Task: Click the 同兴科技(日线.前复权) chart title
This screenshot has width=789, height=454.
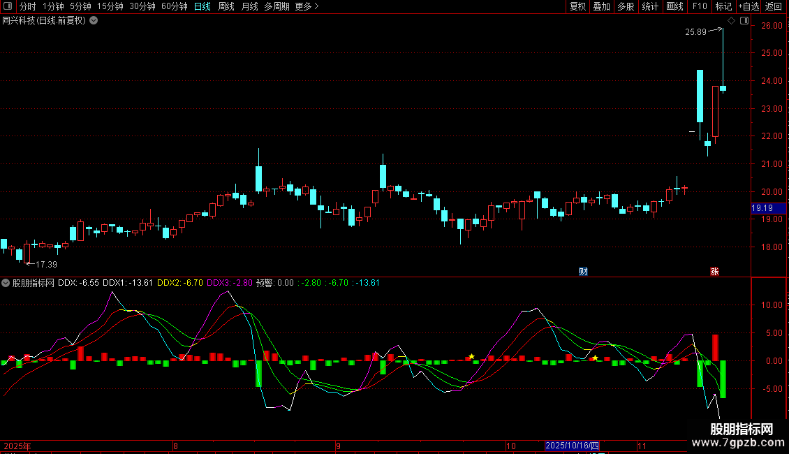Action: pyautogui.click(x=44, y=21)
